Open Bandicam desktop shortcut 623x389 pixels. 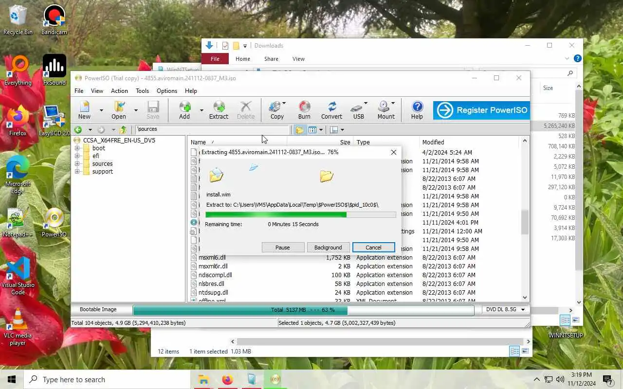click(54, 20)
